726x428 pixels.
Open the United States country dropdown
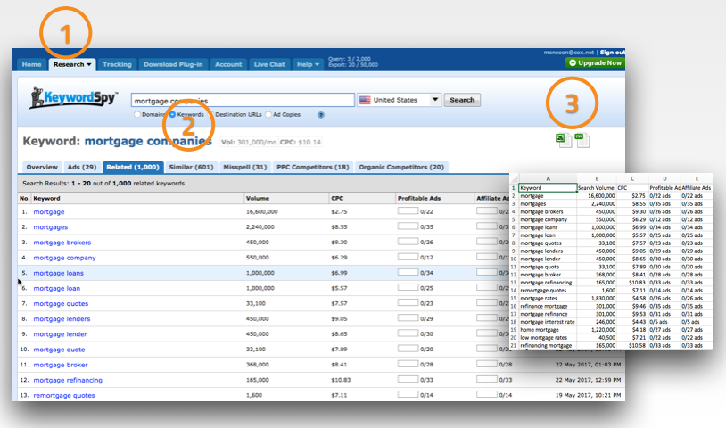click(x=399, y=100)
